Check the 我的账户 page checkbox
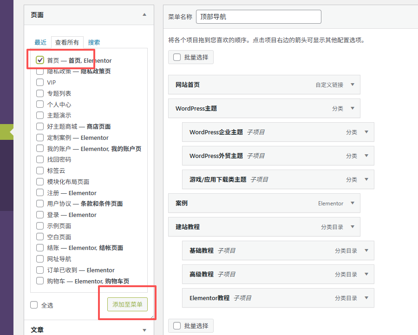The height and width of the screenshot is (335, 418). pyautogui.click(x=40, y=148)
